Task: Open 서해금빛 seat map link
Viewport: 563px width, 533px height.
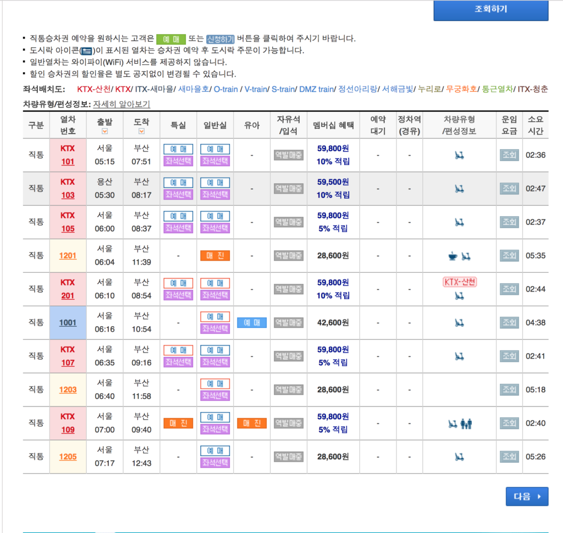Action: 398,89
